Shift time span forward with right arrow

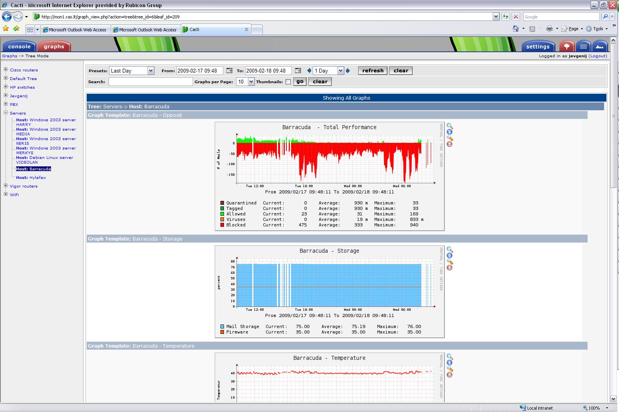[x=348, y=71]
